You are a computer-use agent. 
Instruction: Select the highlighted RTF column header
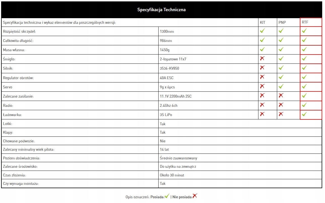click(305, 22)
